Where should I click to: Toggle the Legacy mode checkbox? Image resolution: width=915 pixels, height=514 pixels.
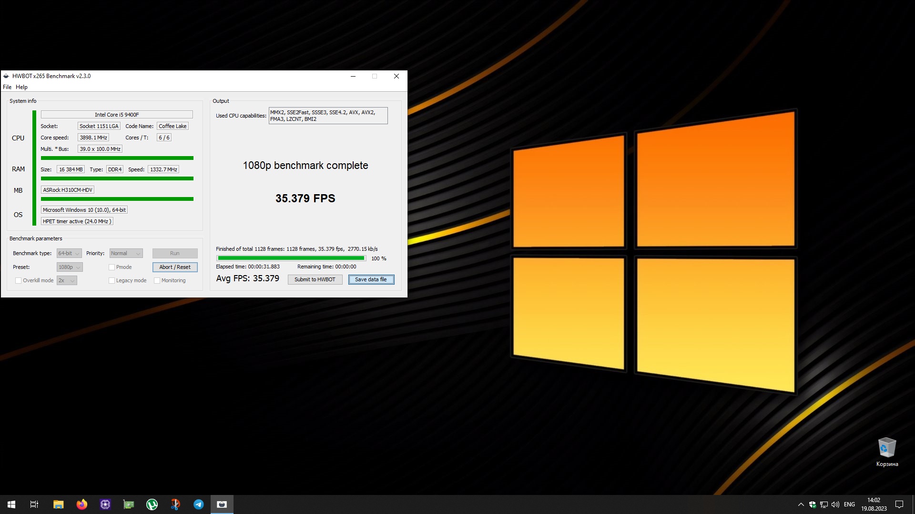coord(112,281)
